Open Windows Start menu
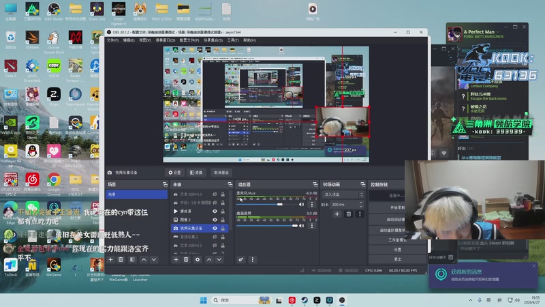The width and height of the screenshot is (545, 307). pyautogui.click(x=203, y=300)
